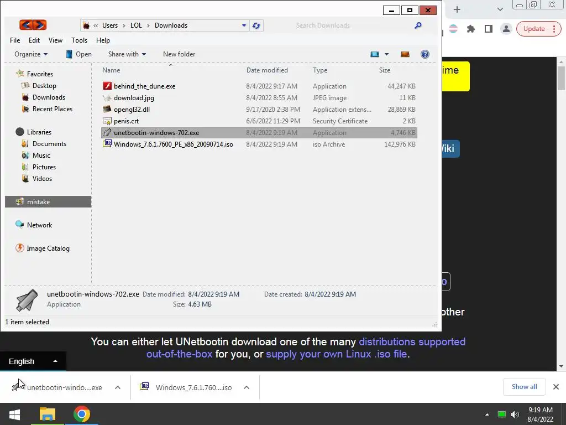Click the unetbootin item in downloads bar
The image size is (566, 425).
pos(57,387)
